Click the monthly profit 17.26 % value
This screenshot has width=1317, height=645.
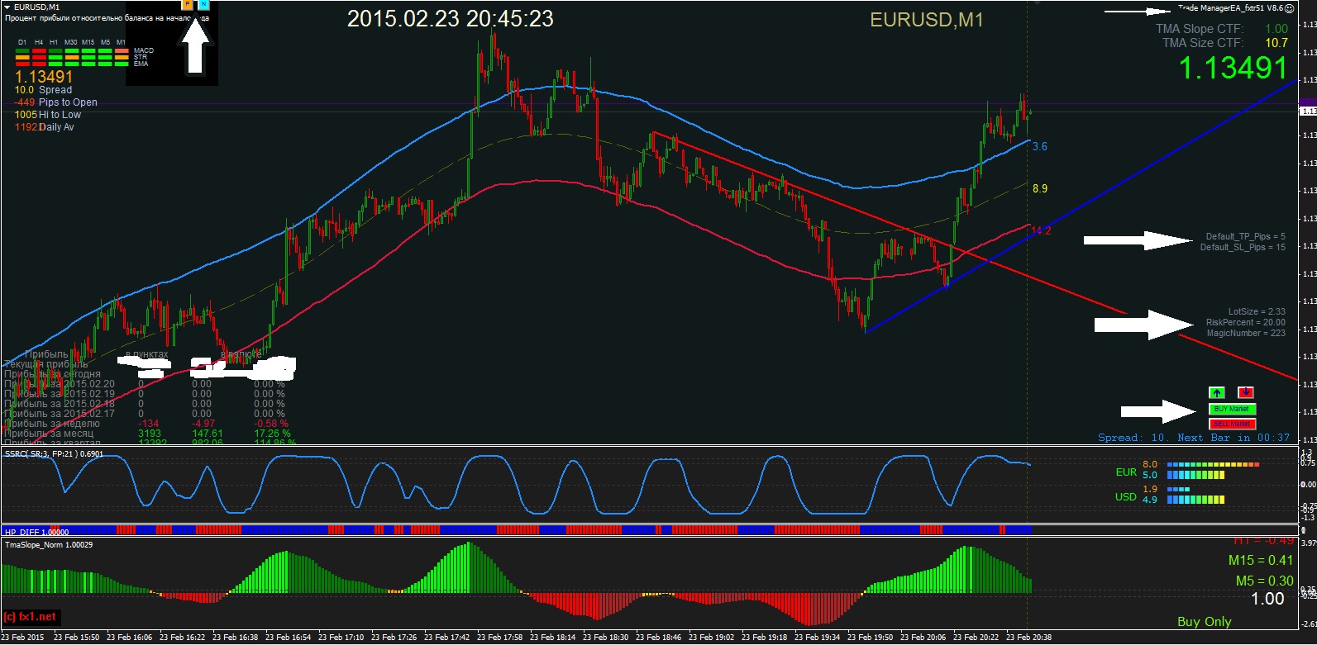[272, 434]
